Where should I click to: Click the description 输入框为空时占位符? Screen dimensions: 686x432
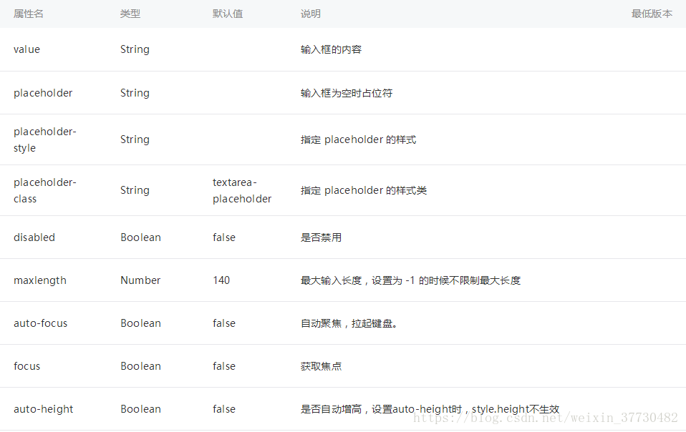[347, 93]
